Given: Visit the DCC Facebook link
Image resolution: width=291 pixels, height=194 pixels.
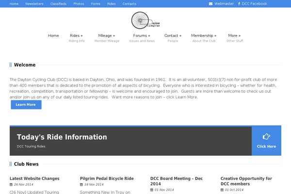Looking at the screenshot, I should [254, 4].
